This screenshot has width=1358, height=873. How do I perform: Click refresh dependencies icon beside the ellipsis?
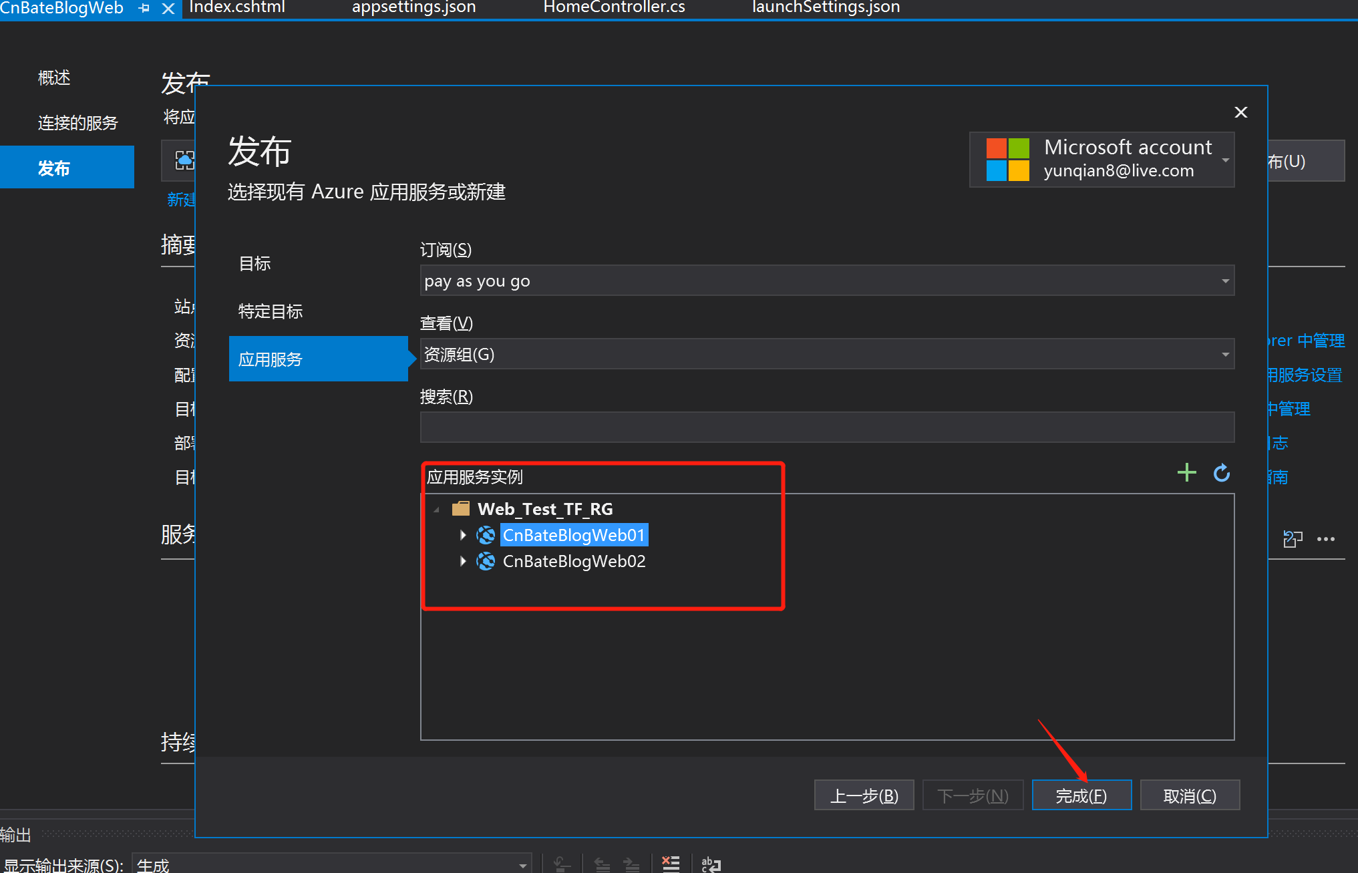(x=1293, y=539)
